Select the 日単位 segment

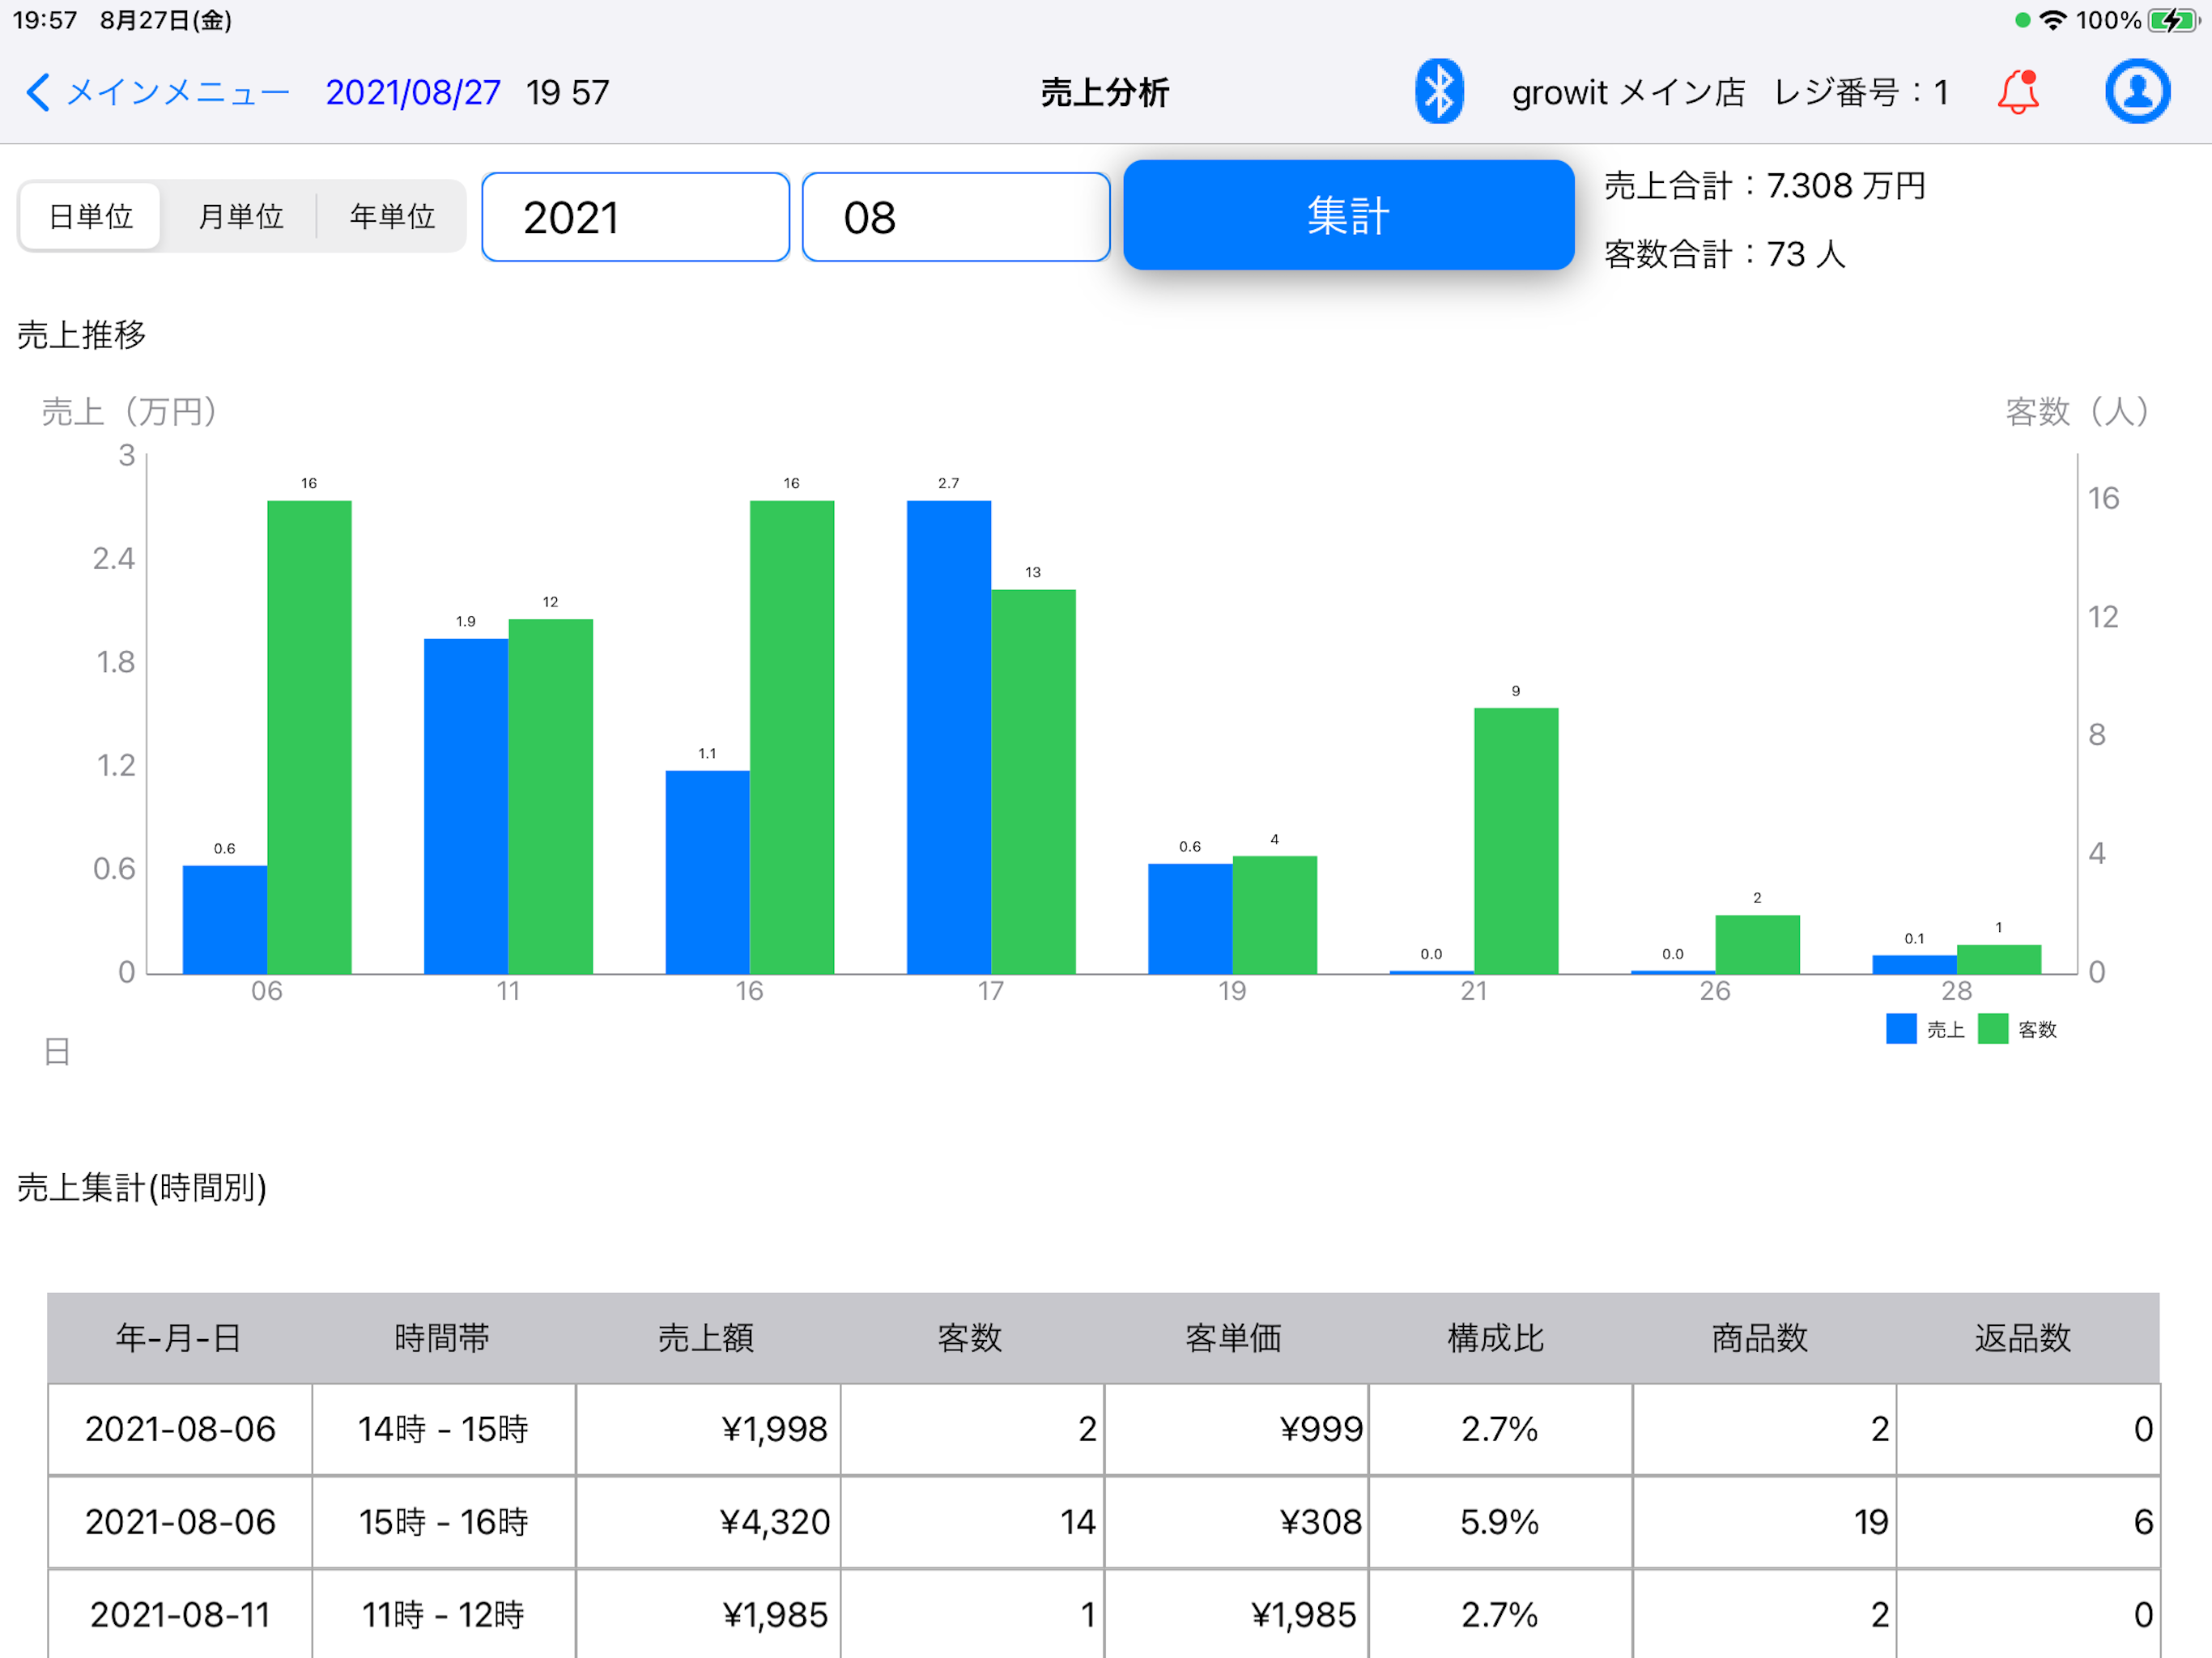90,216
